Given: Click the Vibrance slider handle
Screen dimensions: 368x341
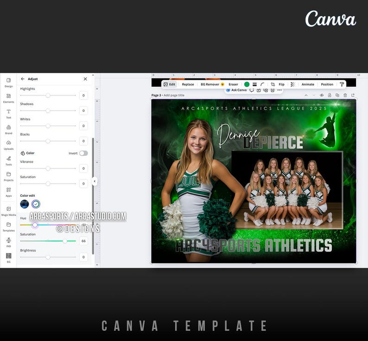Looking at the screenshot, I should (x=48, y=168).
